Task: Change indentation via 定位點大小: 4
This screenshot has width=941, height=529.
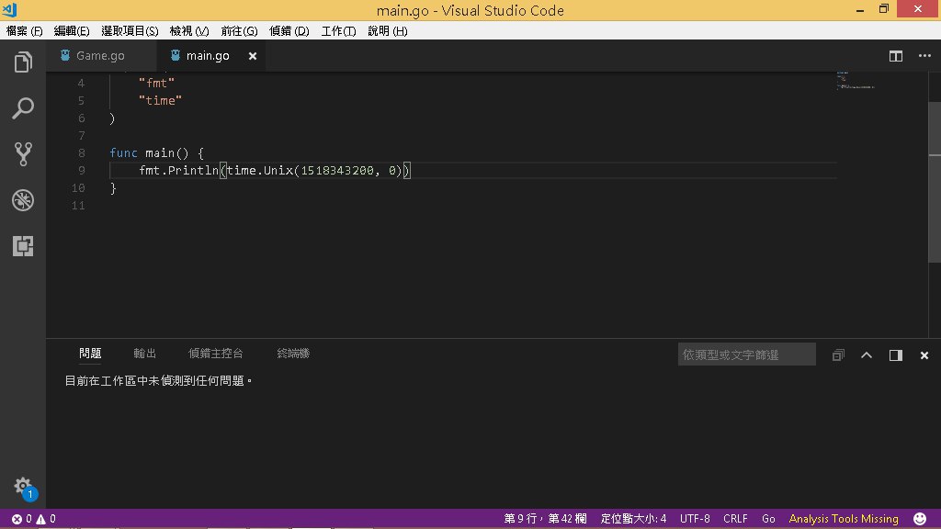Action: pos(633,519)
